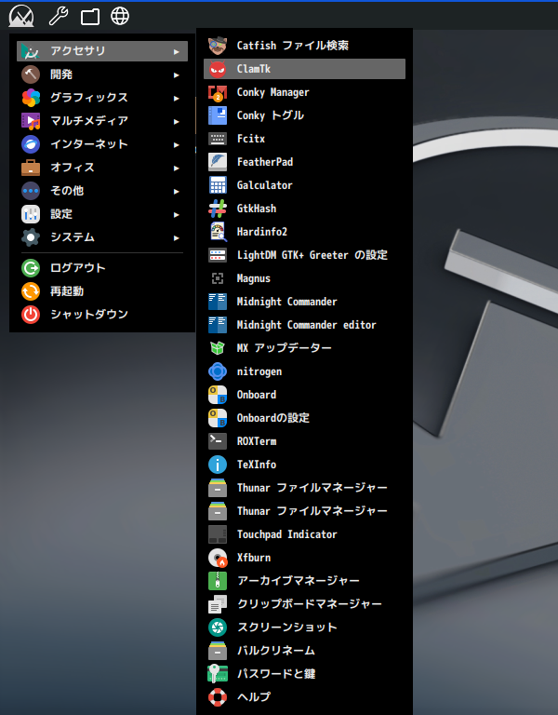Open the システム category label
The height and width of the screenshot is (715, 558).
tap(73, 237)
